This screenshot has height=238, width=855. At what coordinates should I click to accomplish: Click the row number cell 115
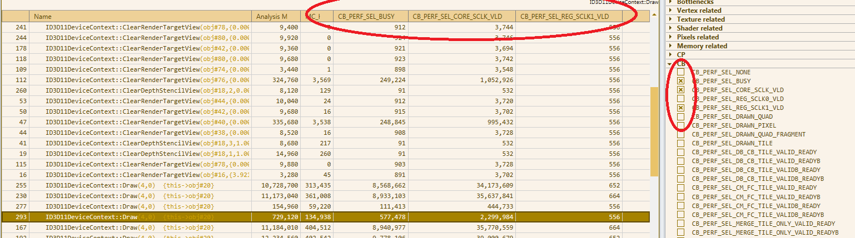click(x=21, y=164)
